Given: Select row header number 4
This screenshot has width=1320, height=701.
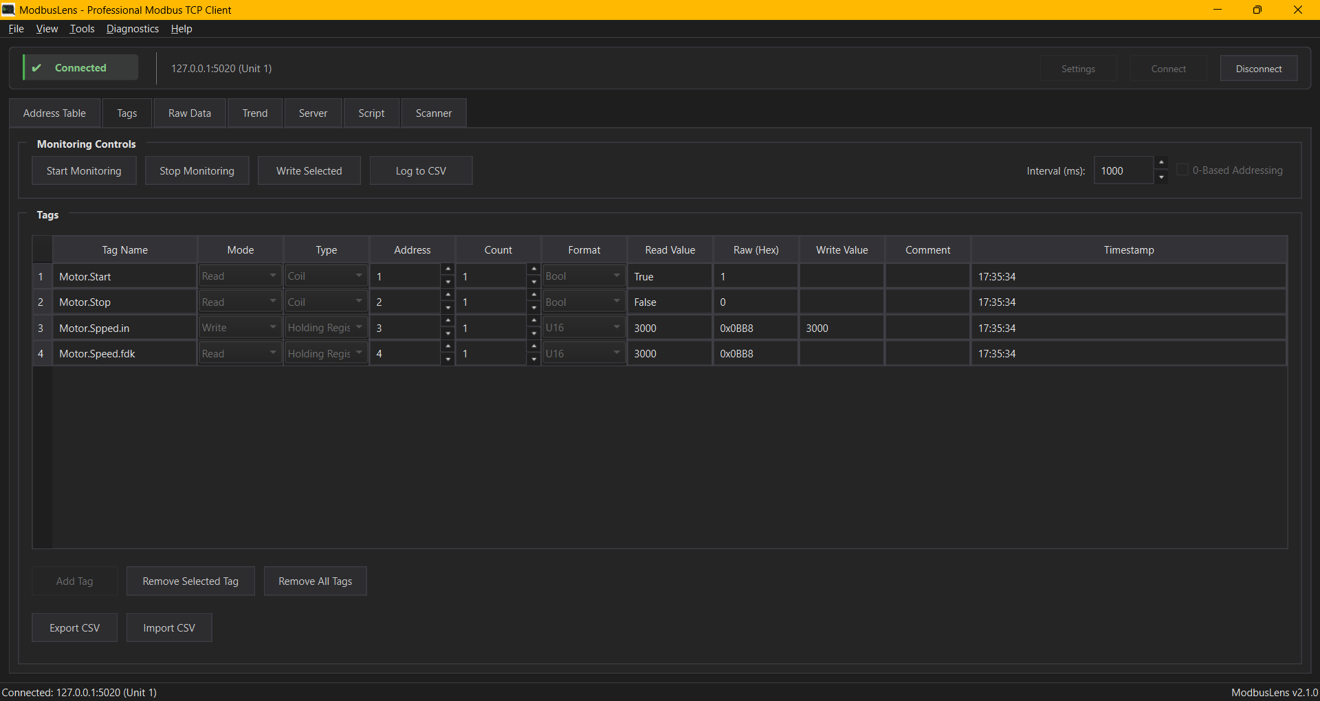Looking at the screenshot, I should click(42, 353).
